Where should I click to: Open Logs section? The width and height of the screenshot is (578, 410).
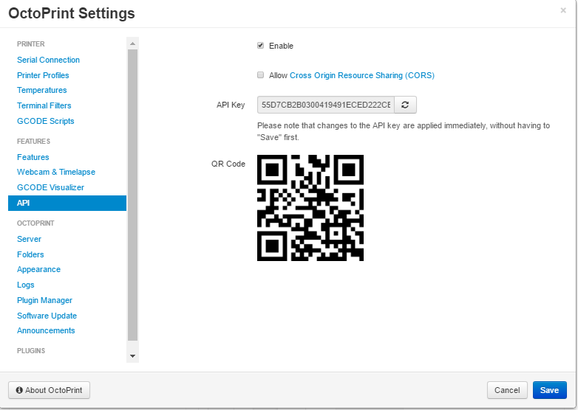pyautogui.click(x=25, y=285)
